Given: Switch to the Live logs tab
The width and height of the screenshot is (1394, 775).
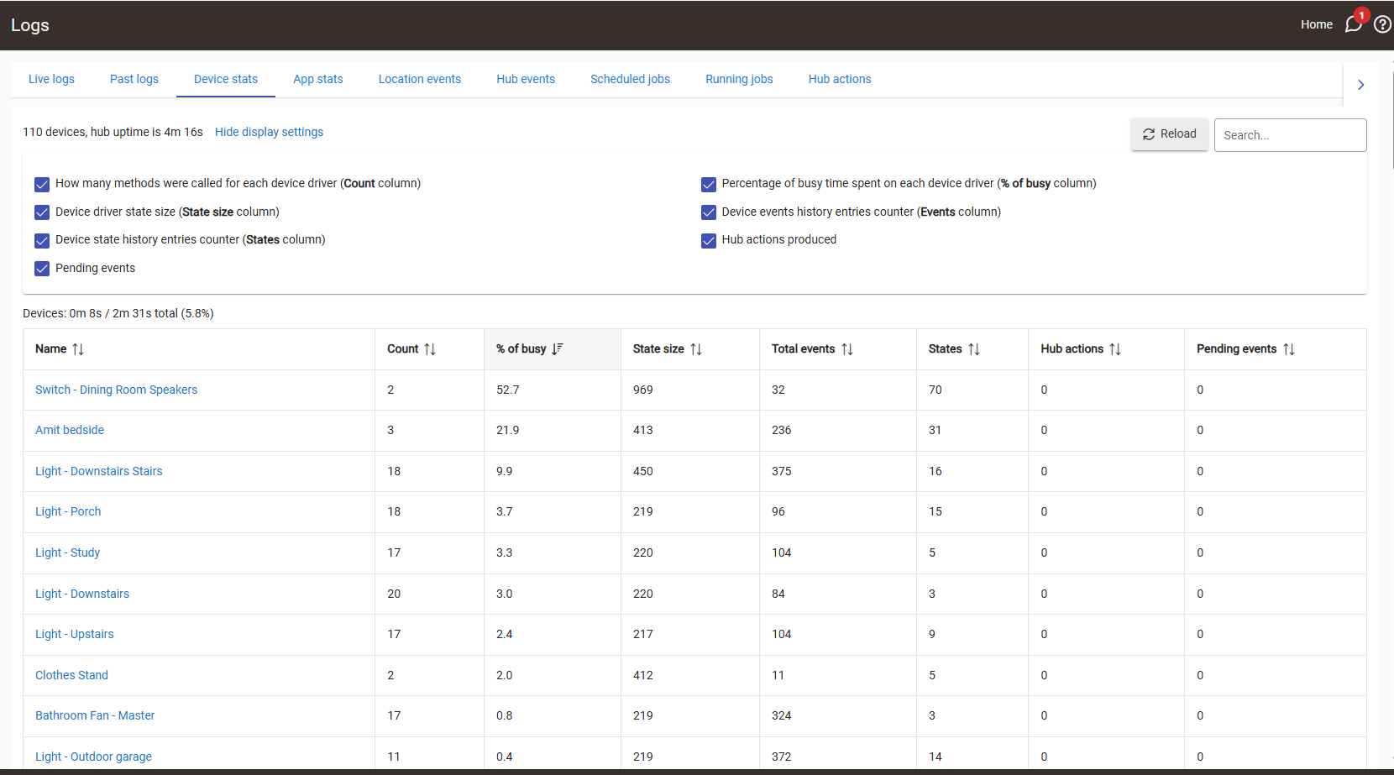Looking at the screenshot, I should [51, 79].
